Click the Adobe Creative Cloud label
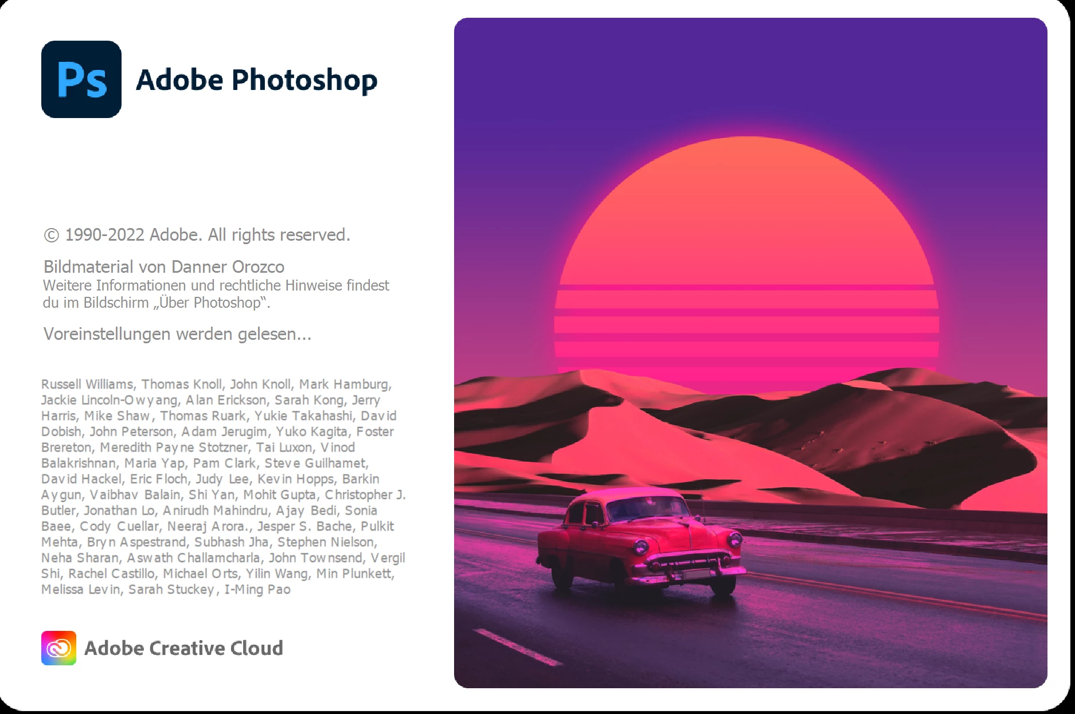This screenshot has width=1075, height=714. pos(183,648)
